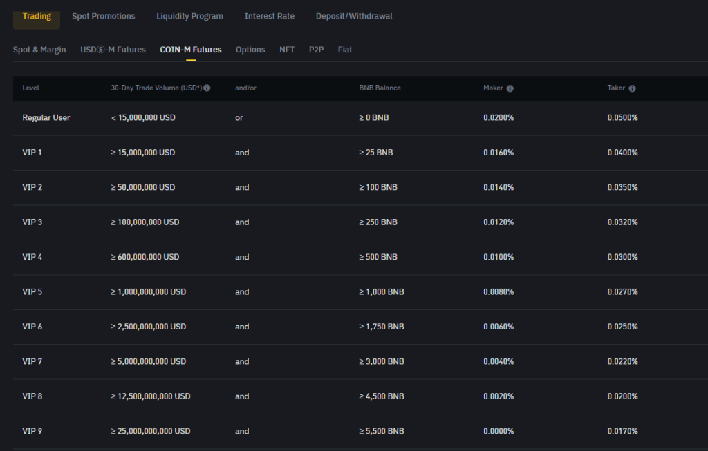Viewport: 708px width, 451px height.
Task: Select the P2P sub-tab
Action: (x=316, y=50)
